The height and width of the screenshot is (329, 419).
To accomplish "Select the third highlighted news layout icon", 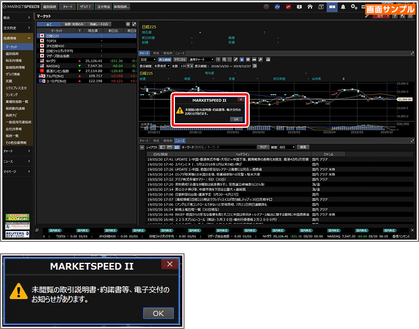I will (x=177, y=148).
